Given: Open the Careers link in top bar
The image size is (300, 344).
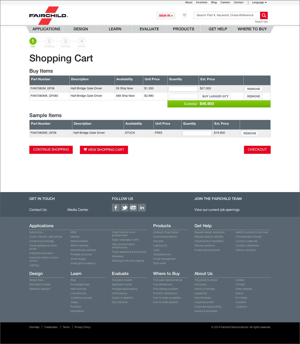Looking at the screenshot, I should 225,2.
